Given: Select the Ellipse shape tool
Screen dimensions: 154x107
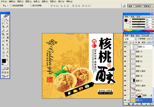Looking at the screenshot, I should (x=7, y=48).
